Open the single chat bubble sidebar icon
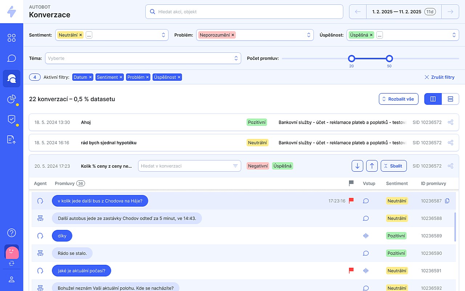 12,58
